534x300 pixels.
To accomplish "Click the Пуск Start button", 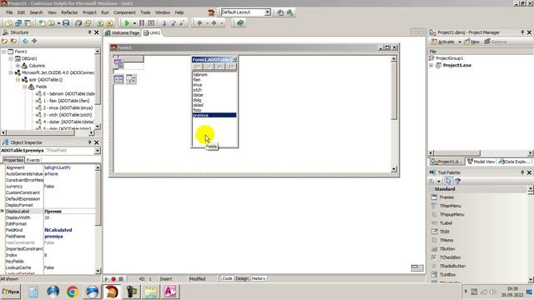I will click(11, 292).
